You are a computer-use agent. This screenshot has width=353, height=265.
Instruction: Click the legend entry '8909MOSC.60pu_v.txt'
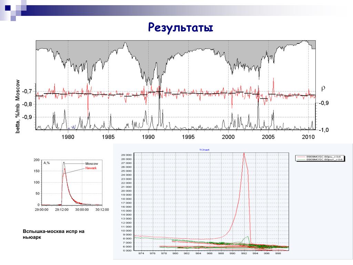pyautogui.click(x=323, y=157)
